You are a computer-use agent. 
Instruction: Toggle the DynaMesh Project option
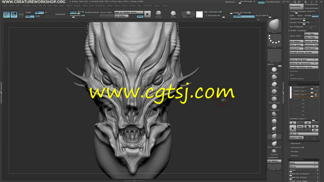[73, 13]
